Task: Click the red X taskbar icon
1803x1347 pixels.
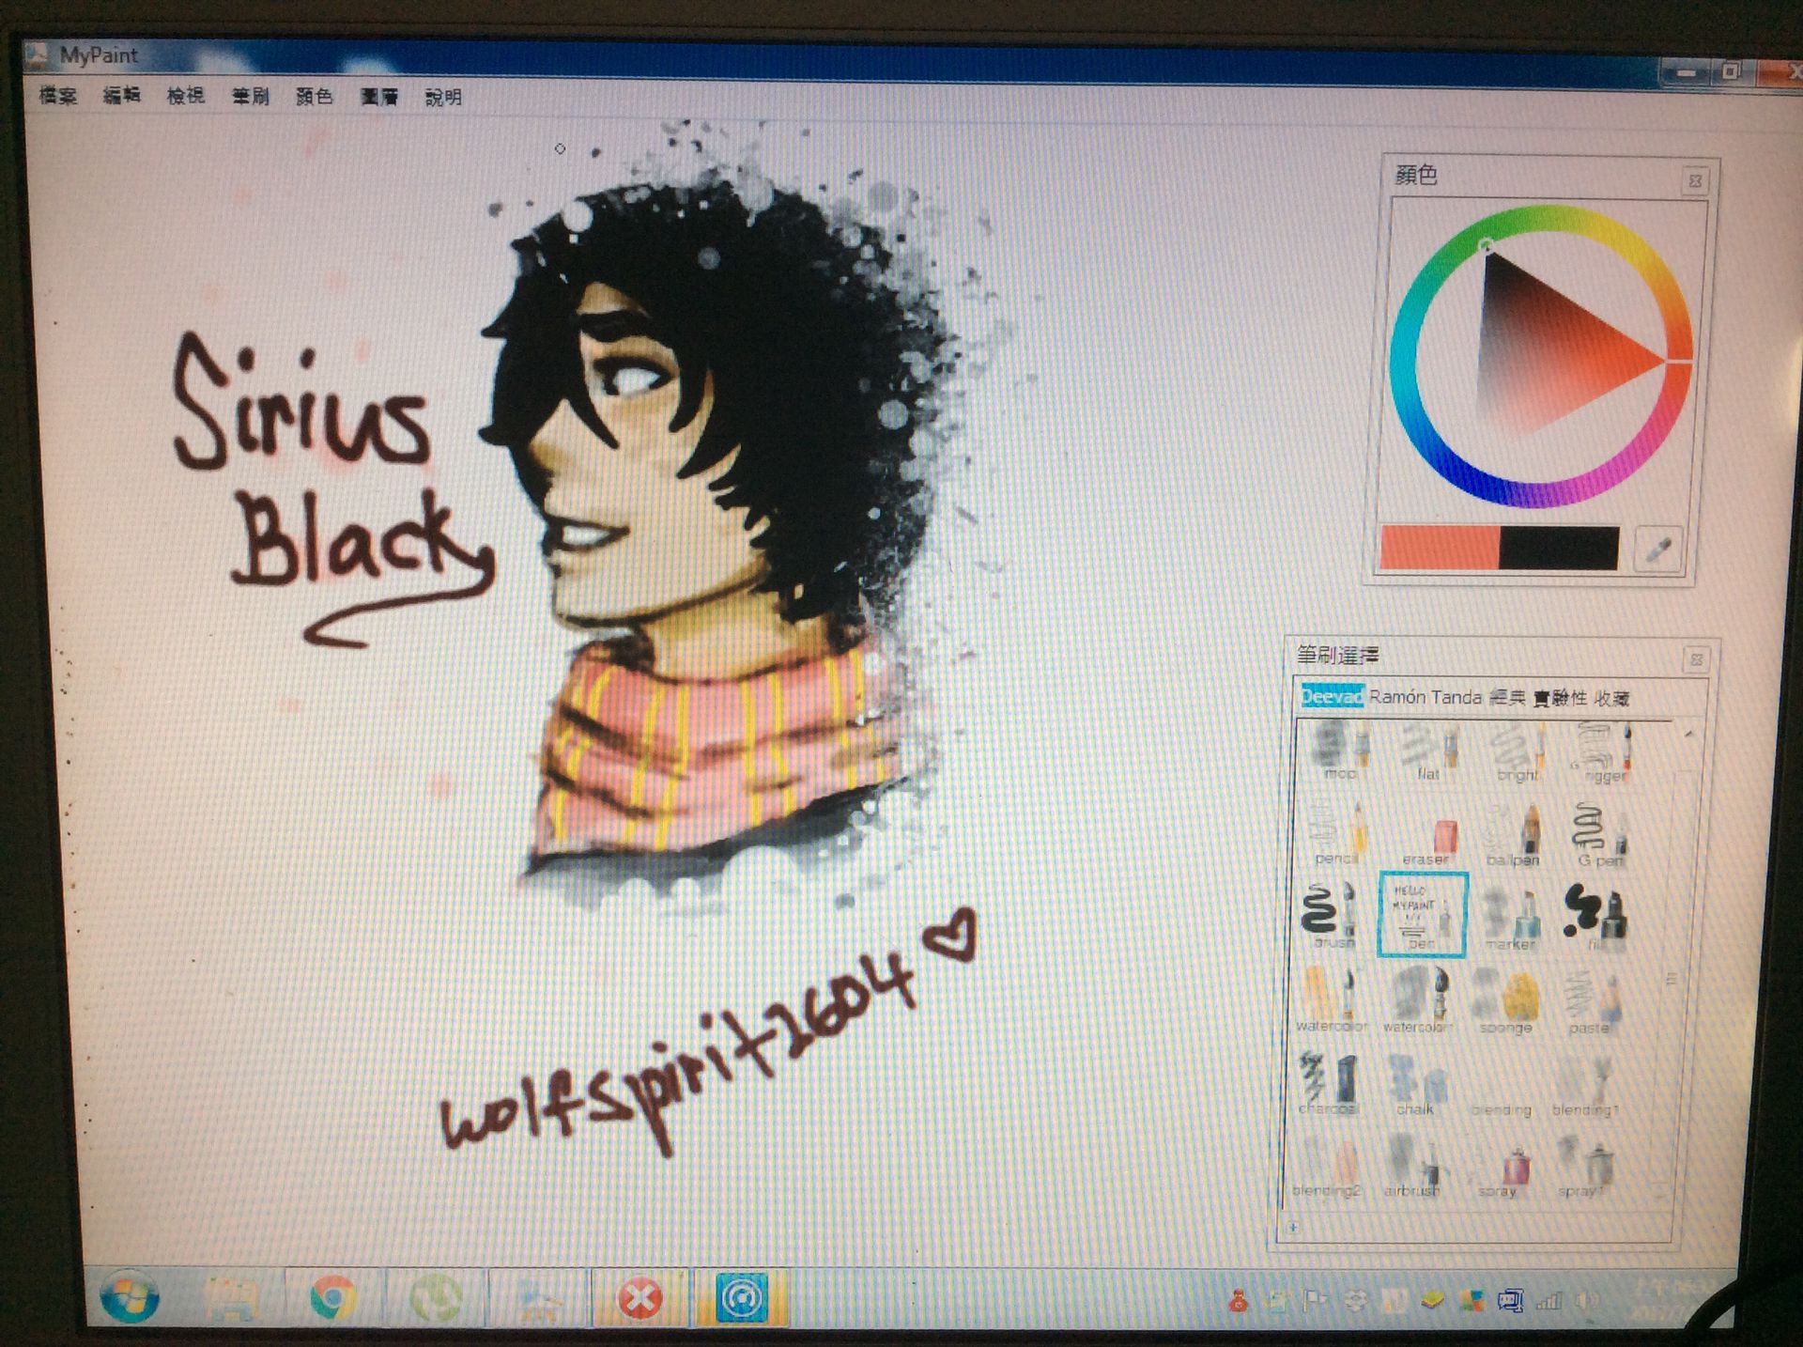Action: [x=640, y=1298]
